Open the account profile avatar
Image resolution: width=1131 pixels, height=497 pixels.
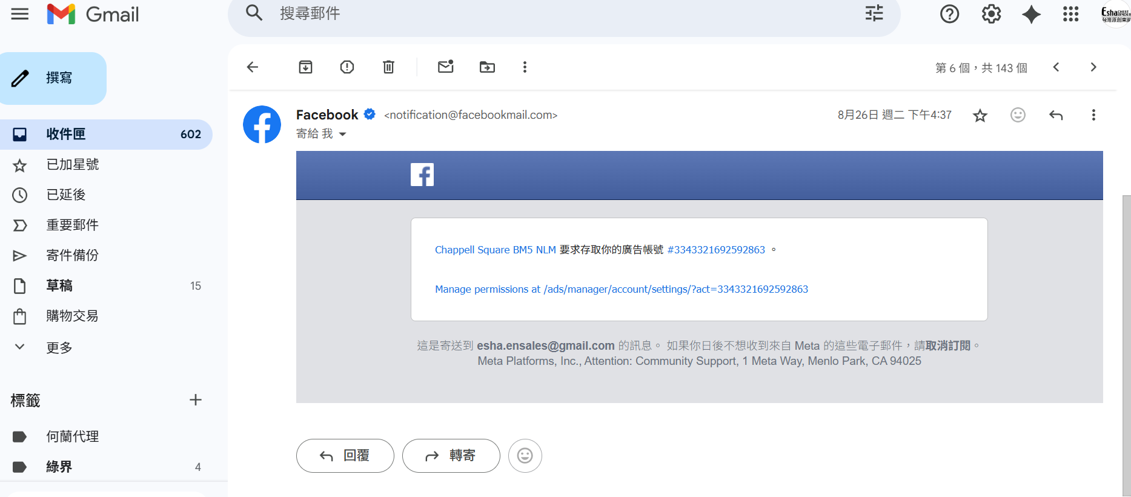[x=1116, y=15]
